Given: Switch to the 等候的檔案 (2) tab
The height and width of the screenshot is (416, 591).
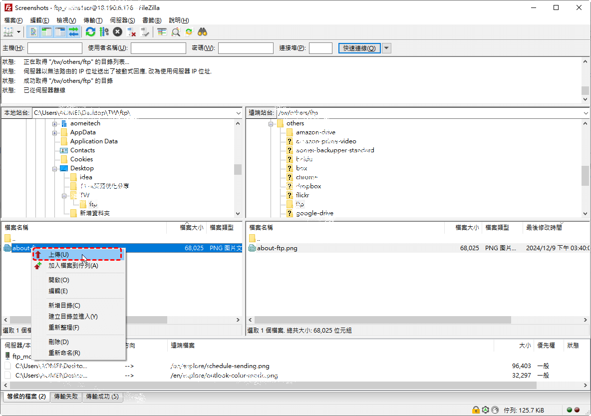Looking at the screenshot, I should [26, 397].
